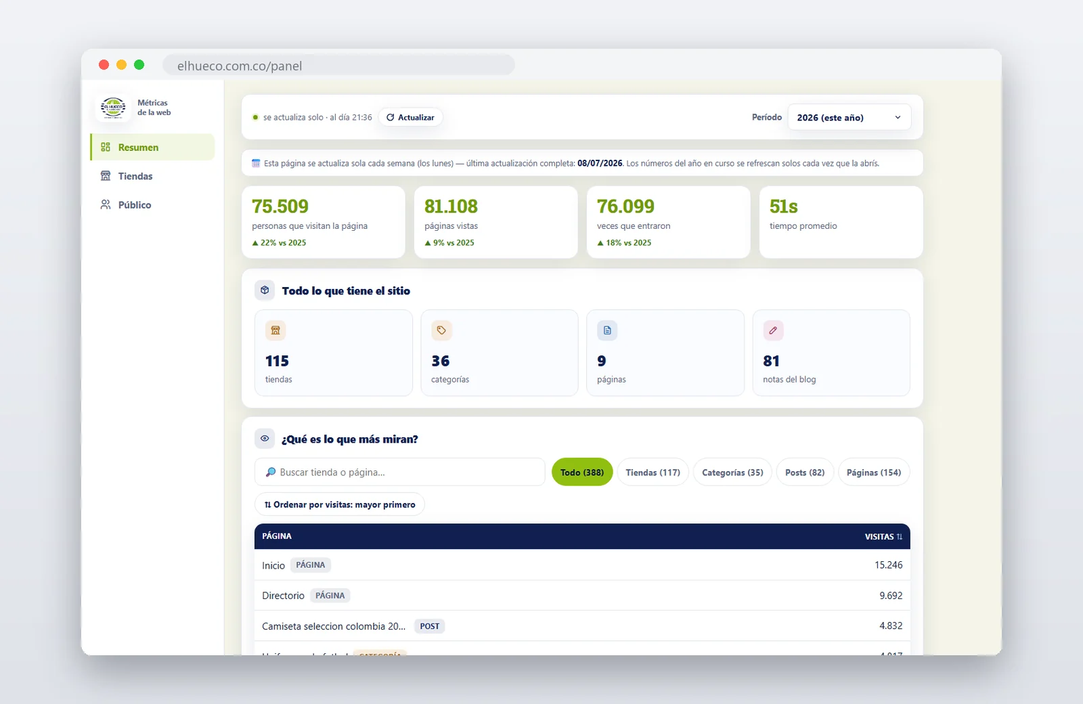
Task: Go to Público in the sidebar
Action: tap(152, 204)
